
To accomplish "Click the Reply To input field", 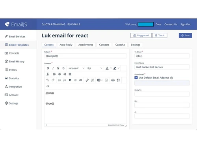I will (162, 94).
